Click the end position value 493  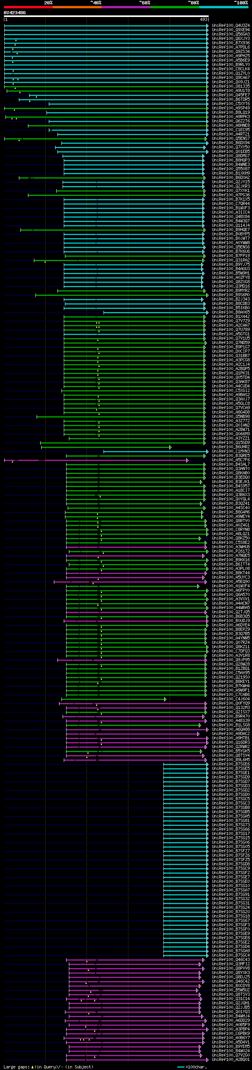tap(204, 19)
